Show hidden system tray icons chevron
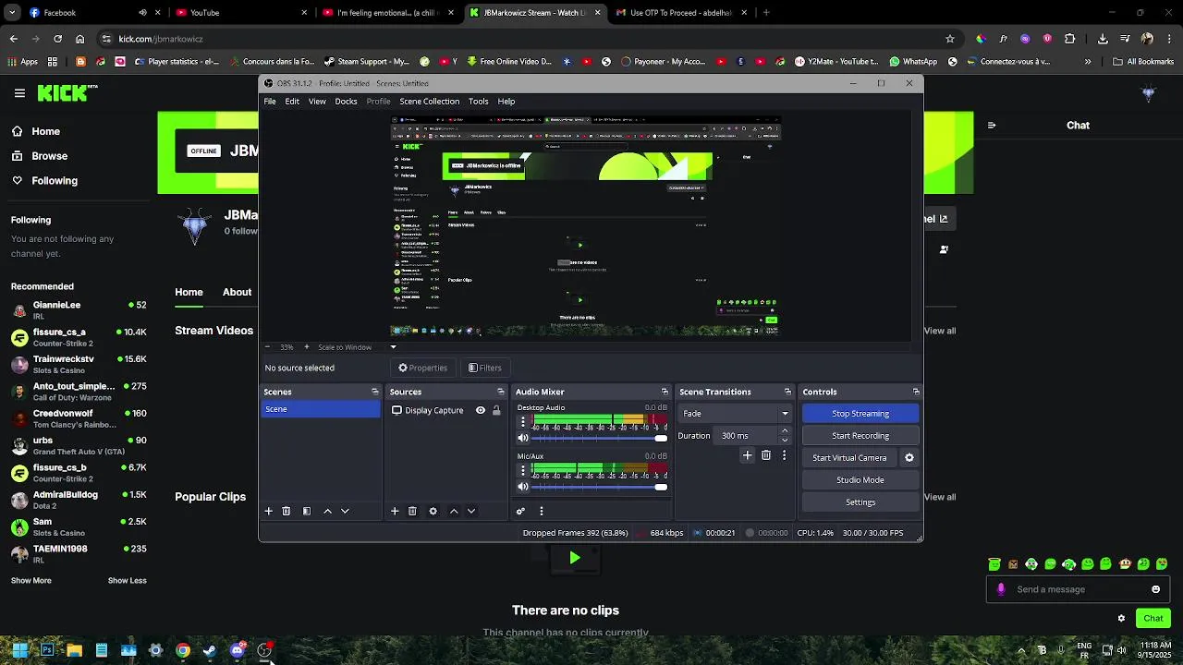 tap(1021, 650)
